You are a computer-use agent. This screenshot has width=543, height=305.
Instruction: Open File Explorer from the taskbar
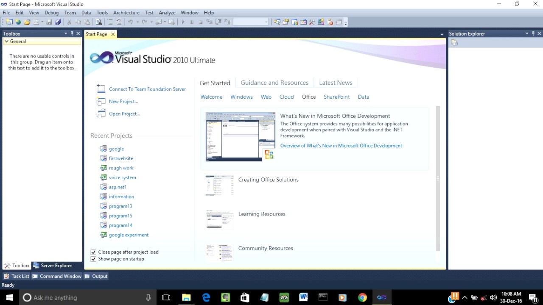pos(186,297)
